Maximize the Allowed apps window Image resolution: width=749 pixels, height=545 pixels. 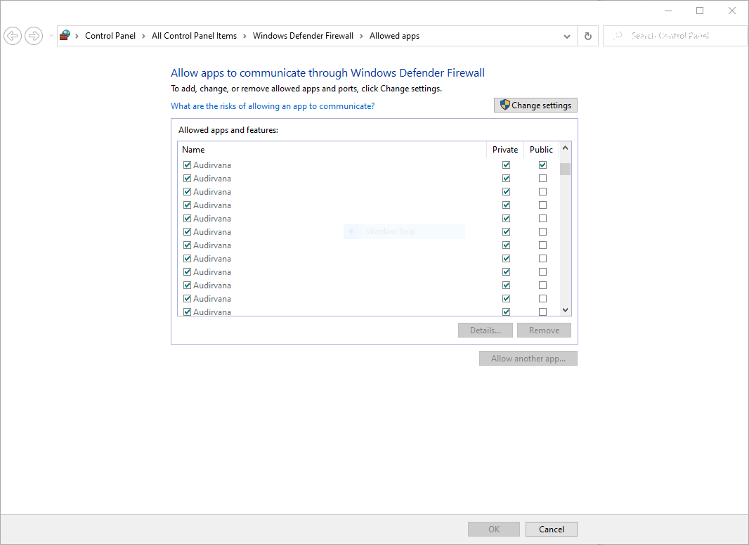point(700,11)
